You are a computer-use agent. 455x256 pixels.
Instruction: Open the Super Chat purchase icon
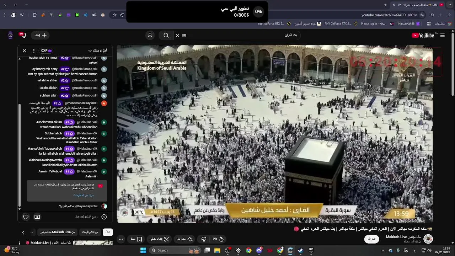pos(37,217)
